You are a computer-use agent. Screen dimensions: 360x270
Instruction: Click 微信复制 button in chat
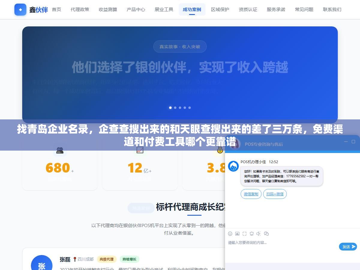pos(251,194)
